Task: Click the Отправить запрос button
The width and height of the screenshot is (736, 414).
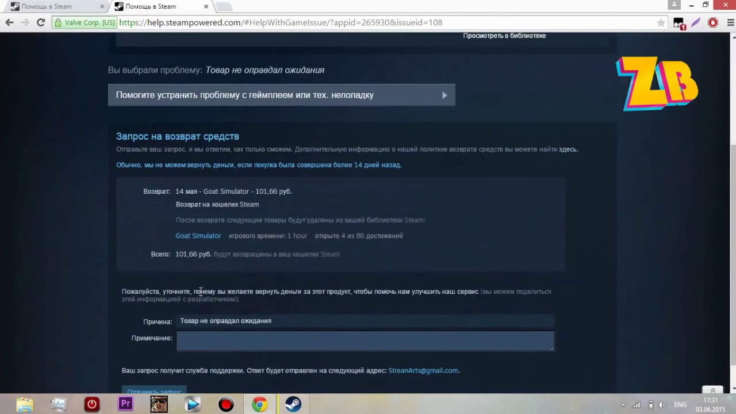Action: pyautogui.click(x=154, y=390)
